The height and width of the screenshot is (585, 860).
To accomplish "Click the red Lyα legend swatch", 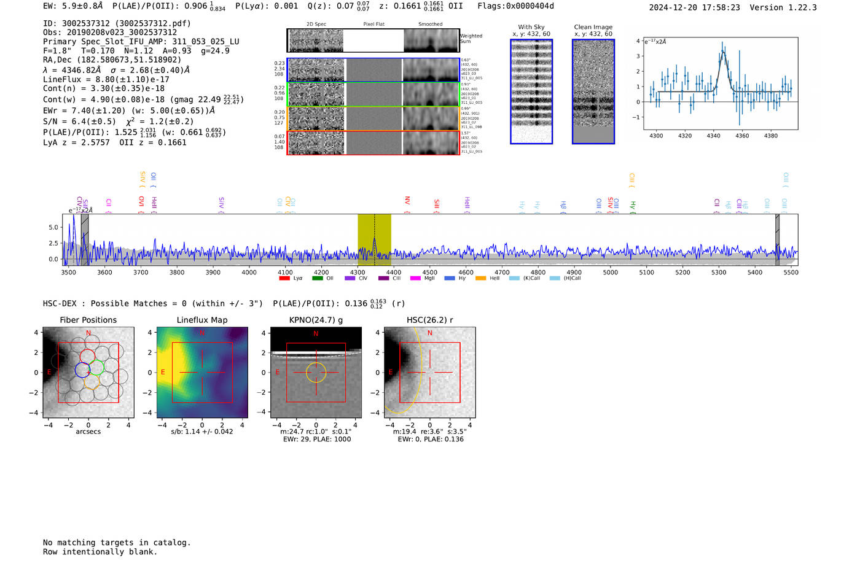I will 284,279.
